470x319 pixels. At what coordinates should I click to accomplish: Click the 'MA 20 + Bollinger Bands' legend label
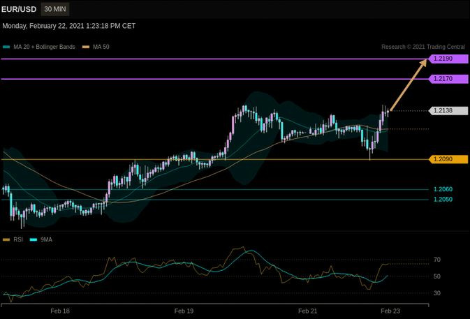click(x=44, y=47)
